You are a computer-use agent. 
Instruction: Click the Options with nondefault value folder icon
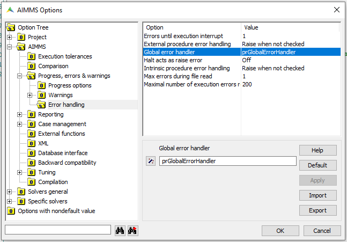click(11, 211)
